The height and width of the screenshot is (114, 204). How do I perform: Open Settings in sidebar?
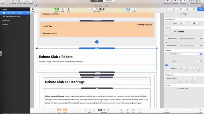tap(5, 25)
